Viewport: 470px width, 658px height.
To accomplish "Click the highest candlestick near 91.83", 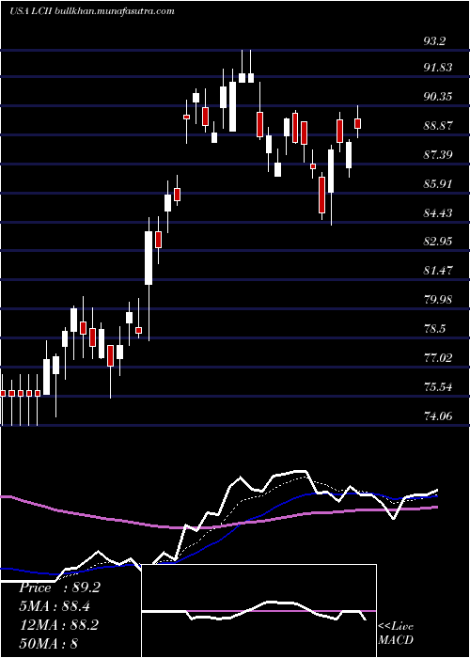I will (243, 78).
